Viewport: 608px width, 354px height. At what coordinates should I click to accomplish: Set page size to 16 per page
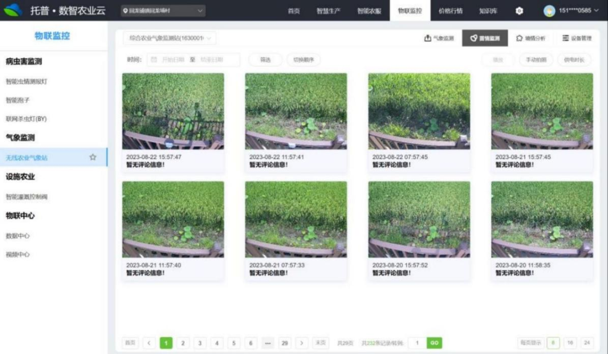pyautogui.click(x=570, y=343)
